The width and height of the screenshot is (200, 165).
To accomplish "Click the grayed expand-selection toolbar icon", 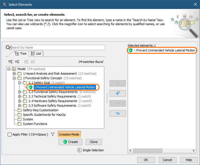I will pyautogui.click(x=27, y=62).
